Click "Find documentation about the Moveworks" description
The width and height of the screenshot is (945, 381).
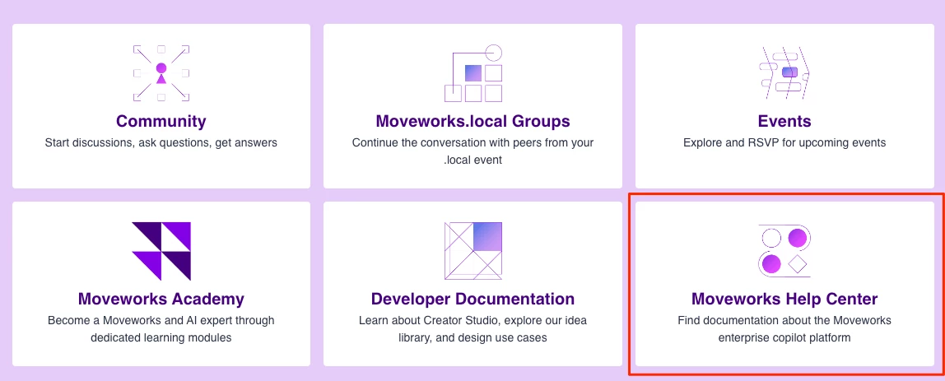click(784, 328)
